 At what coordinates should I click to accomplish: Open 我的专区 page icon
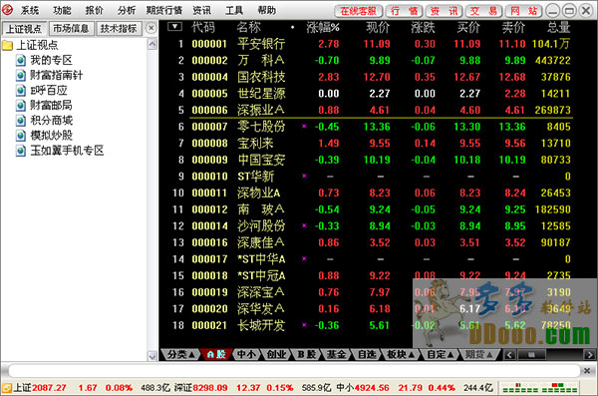[21, 60]
